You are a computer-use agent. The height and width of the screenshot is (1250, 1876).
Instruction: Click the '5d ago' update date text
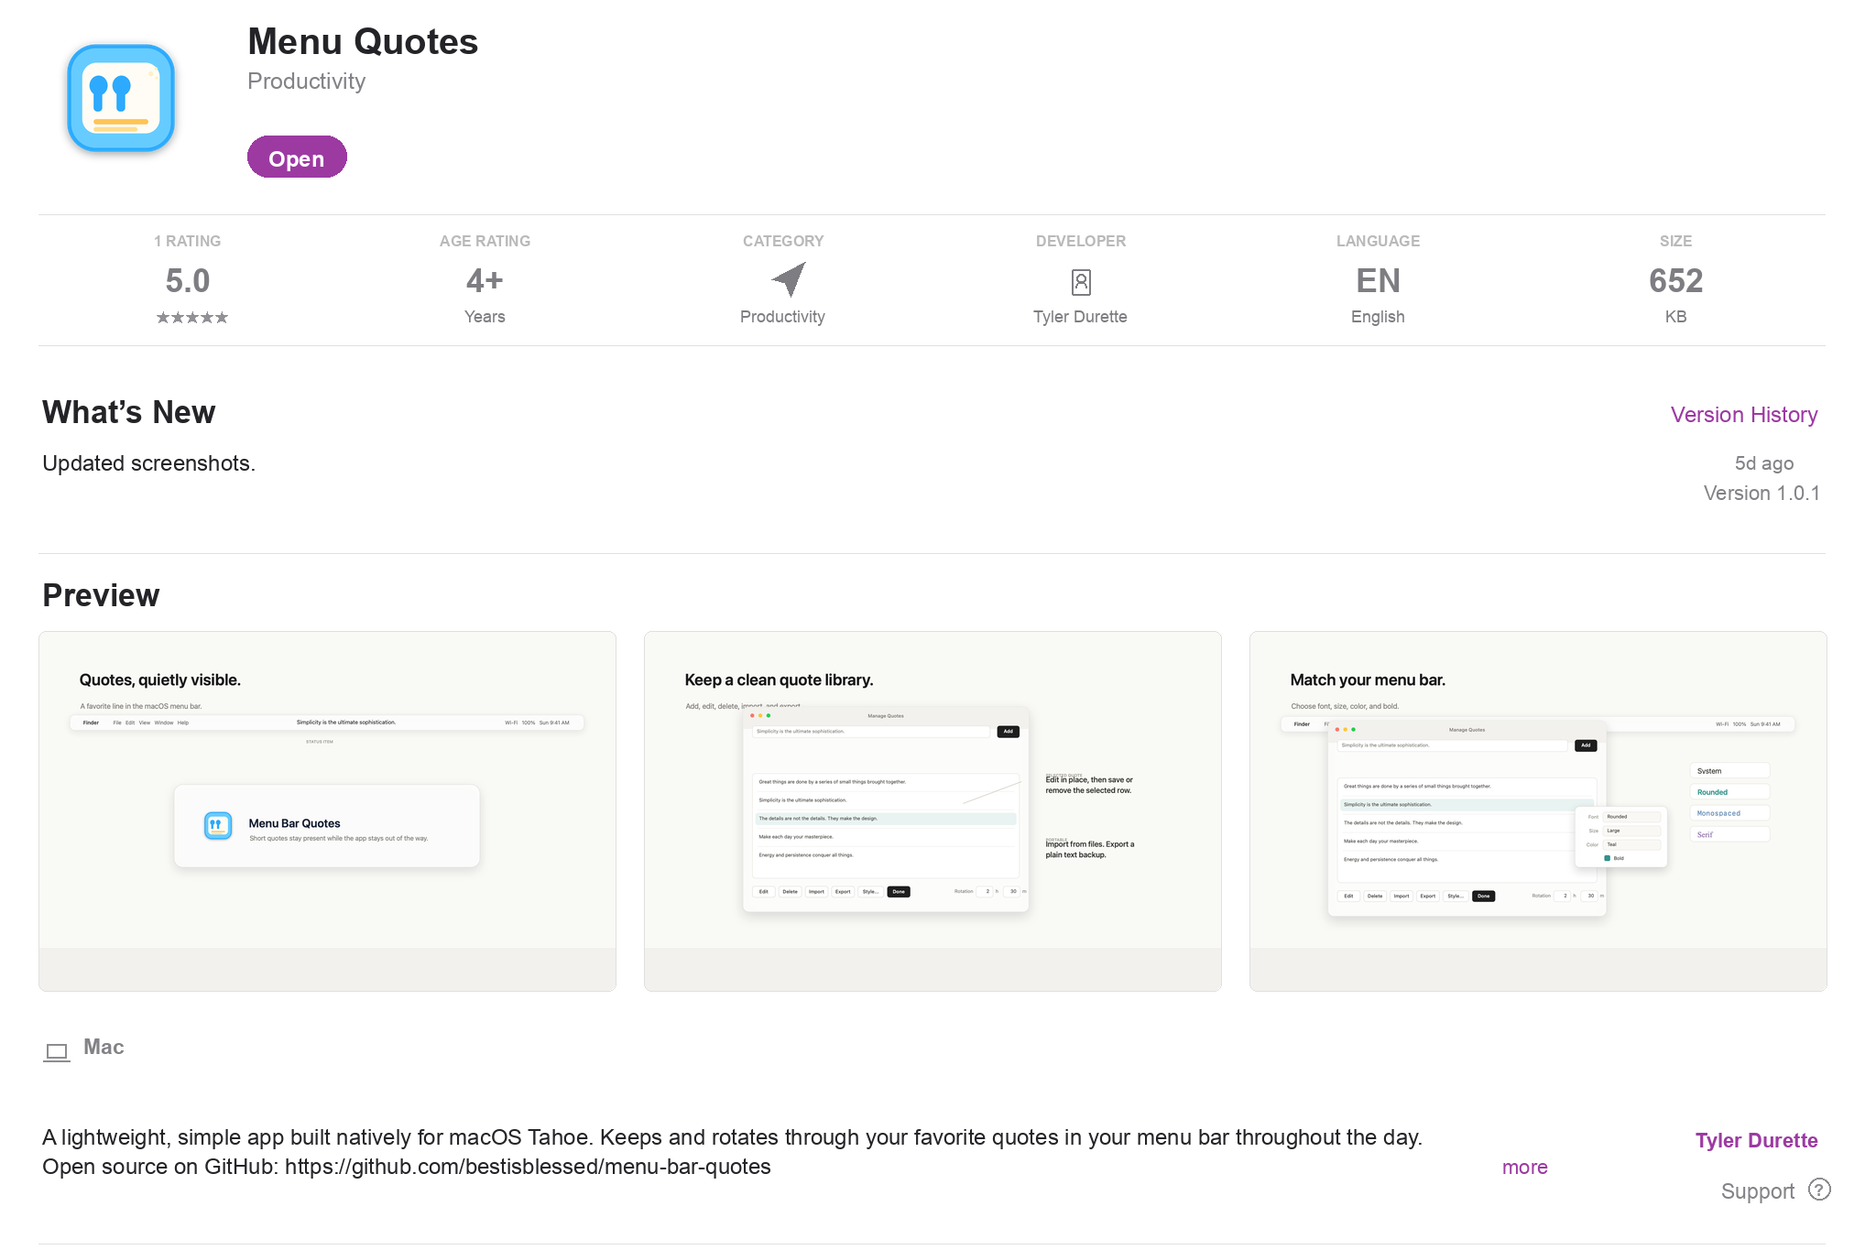[x=1763, y=463]
